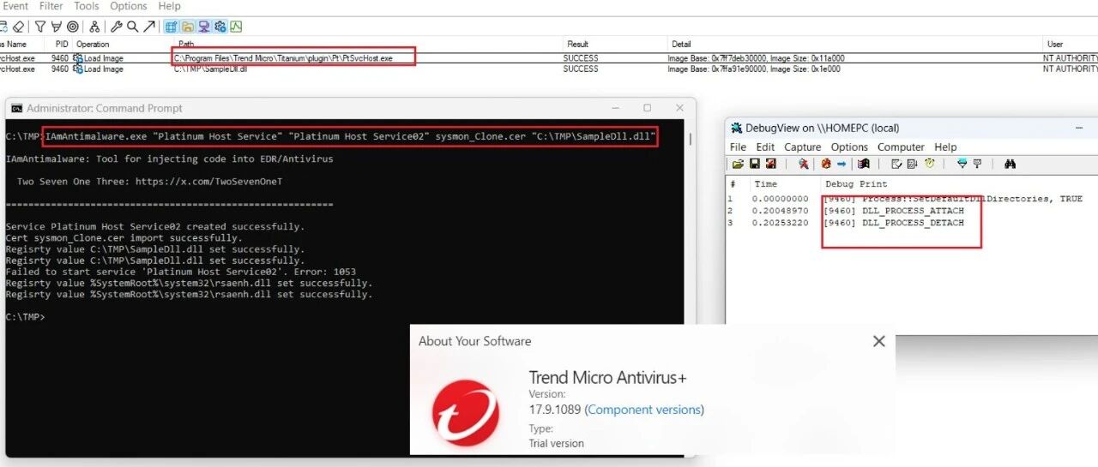Screen dimensions: 1098x467
Task: Open the Tools menu in Process Monitor
Action: tap(87, 6)
